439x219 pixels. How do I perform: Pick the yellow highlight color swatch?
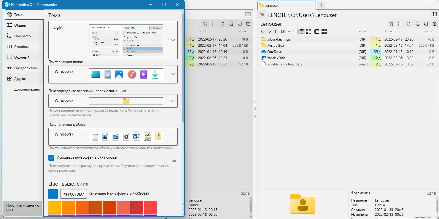click(x=55, y=207)
